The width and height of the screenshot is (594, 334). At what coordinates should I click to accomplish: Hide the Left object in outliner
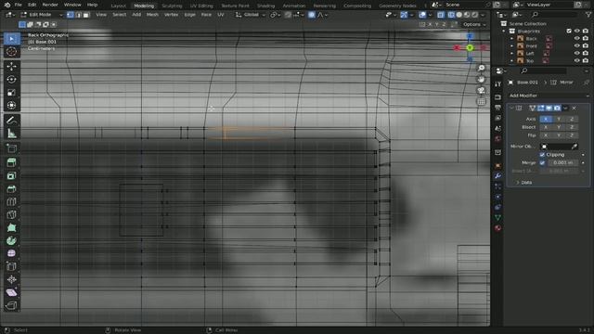pyautogui.click(x=577, y=54)
